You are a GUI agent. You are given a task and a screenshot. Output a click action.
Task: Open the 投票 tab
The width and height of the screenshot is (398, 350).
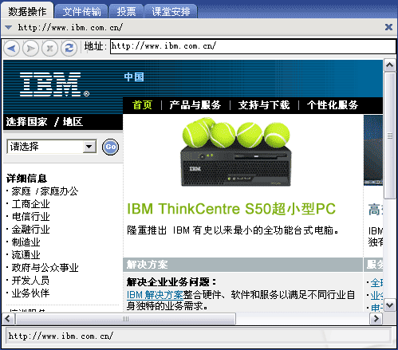126,12
